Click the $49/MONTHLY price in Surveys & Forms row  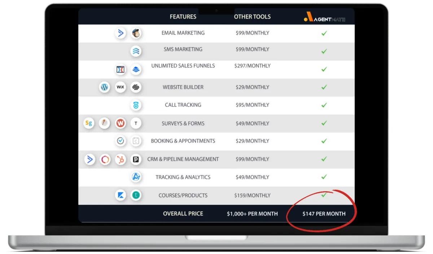pyautogui.click(x=252, y=123)
